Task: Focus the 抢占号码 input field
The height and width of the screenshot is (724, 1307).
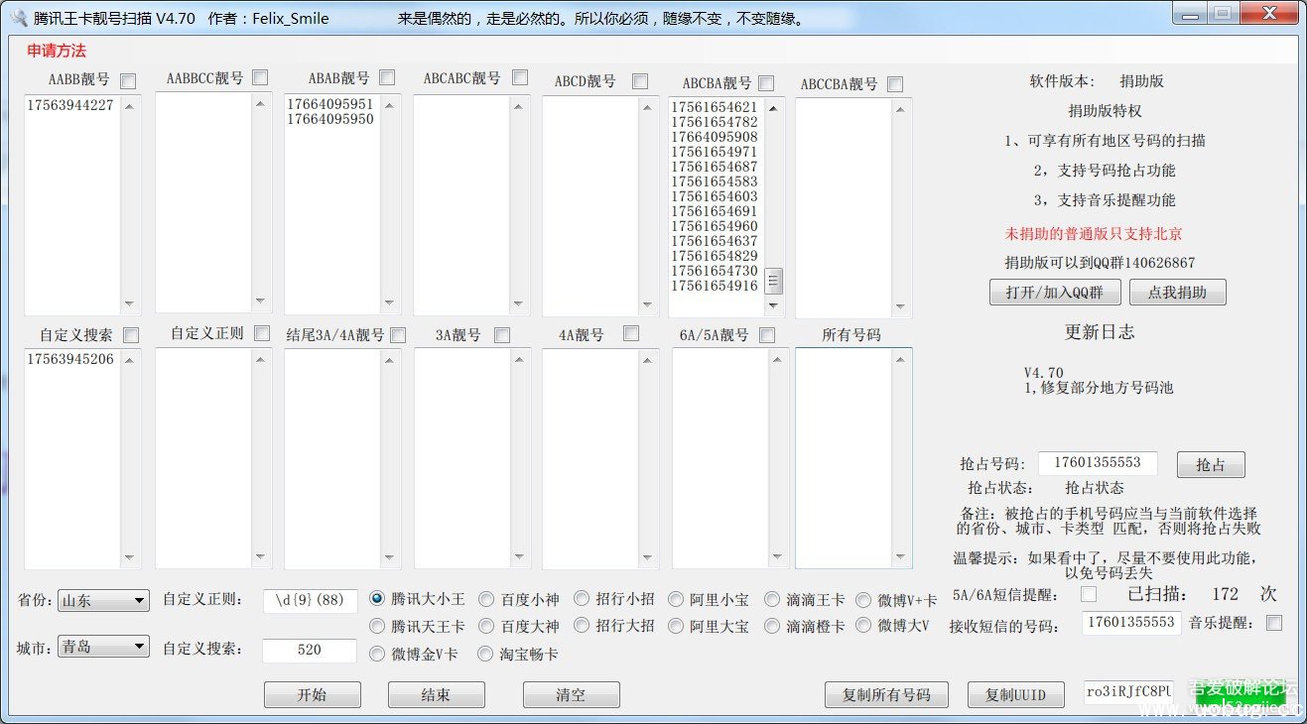Action: [x=1098, y=463]
